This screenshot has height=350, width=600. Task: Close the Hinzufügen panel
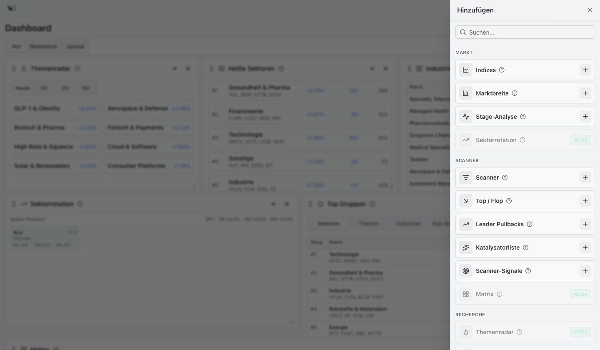point(590,10)
